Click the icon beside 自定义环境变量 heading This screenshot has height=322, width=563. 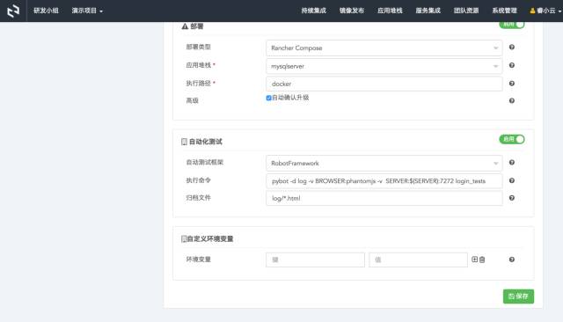pos(184,238)
